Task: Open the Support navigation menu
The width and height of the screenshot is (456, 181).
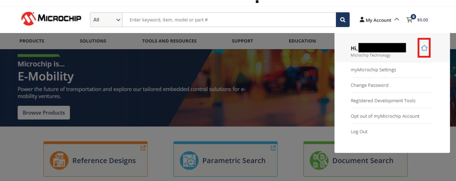Action: tap(242, 41)
